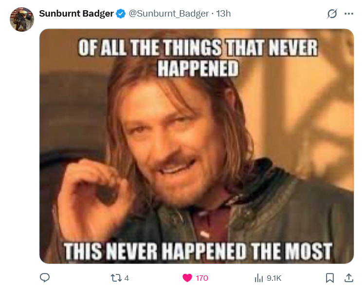Open the three-dot More options menu
Screen dimensions: 364x291
(349, 14)
